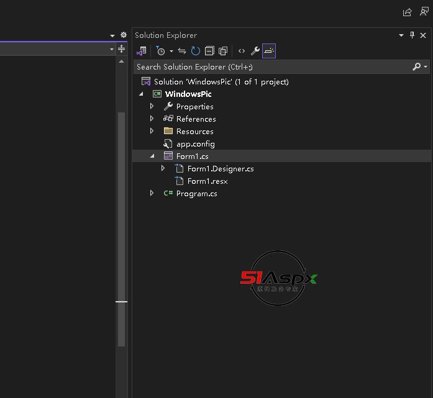Click the View Code angle brackets icon
Screen dimensions: 433x398
pyautogui.click(x=242, y=51)
